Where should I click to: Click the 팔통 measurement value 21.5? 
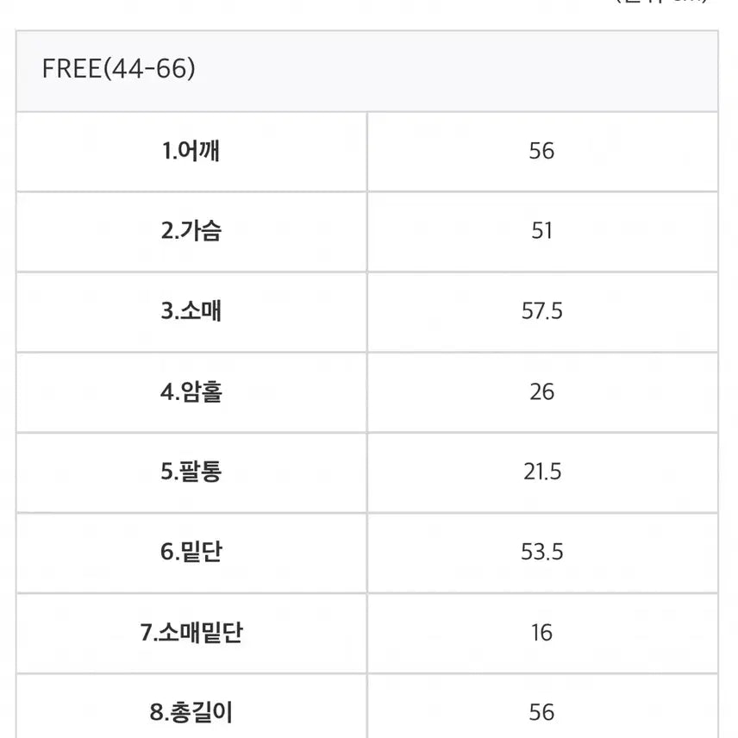coord(541,472)
